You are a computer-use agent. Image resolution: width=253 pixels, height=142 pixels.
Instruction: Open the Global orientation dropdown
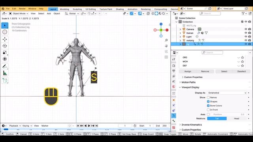(x=72, y=13)
